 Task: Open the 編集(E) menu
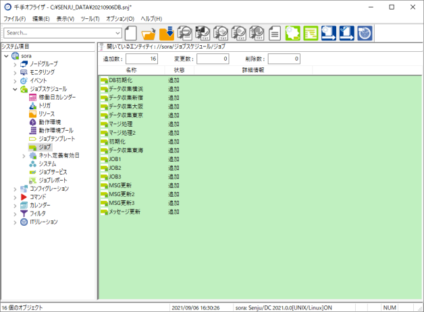click(41, 19)
